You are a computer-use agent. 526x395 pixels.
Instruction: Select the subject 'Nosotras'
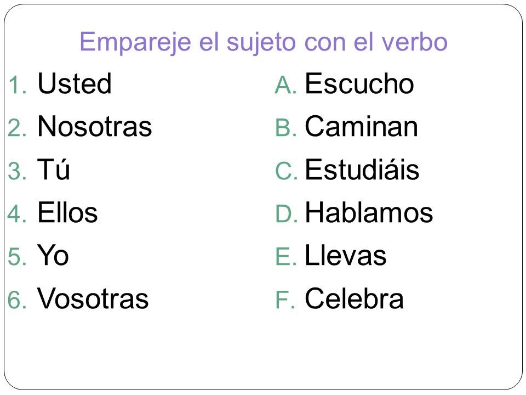point(95,126)
